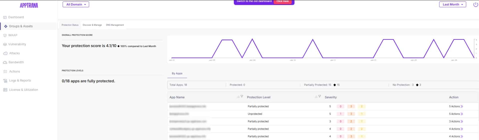Switch to the Discover & Manage tab
This screenshot has height=140, width=479.
point(92,25)
